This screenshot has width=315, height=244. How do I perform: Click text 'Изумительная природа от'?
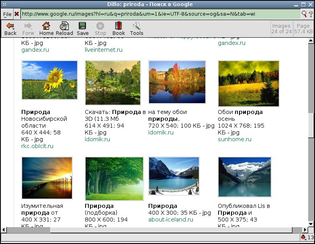pos(42,209)
